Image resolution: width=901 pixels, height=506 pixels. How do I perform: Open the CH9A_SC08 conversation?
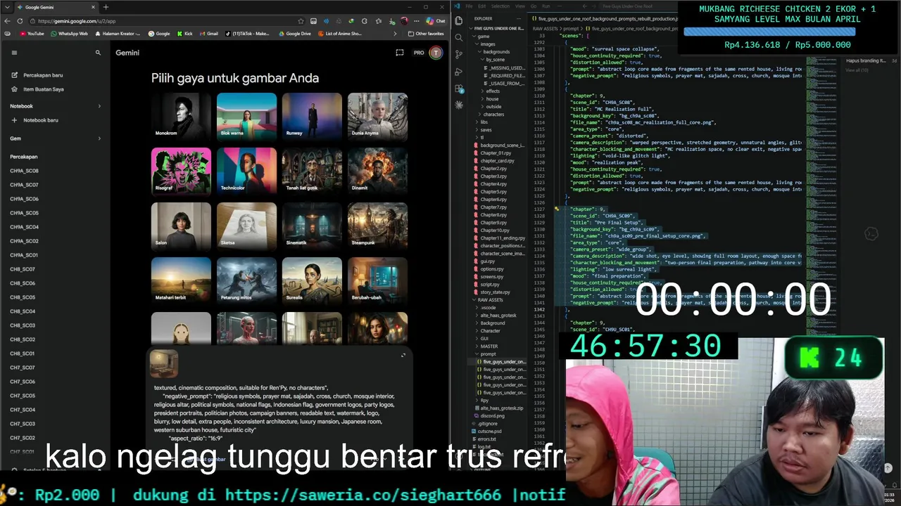coord(25,171)
